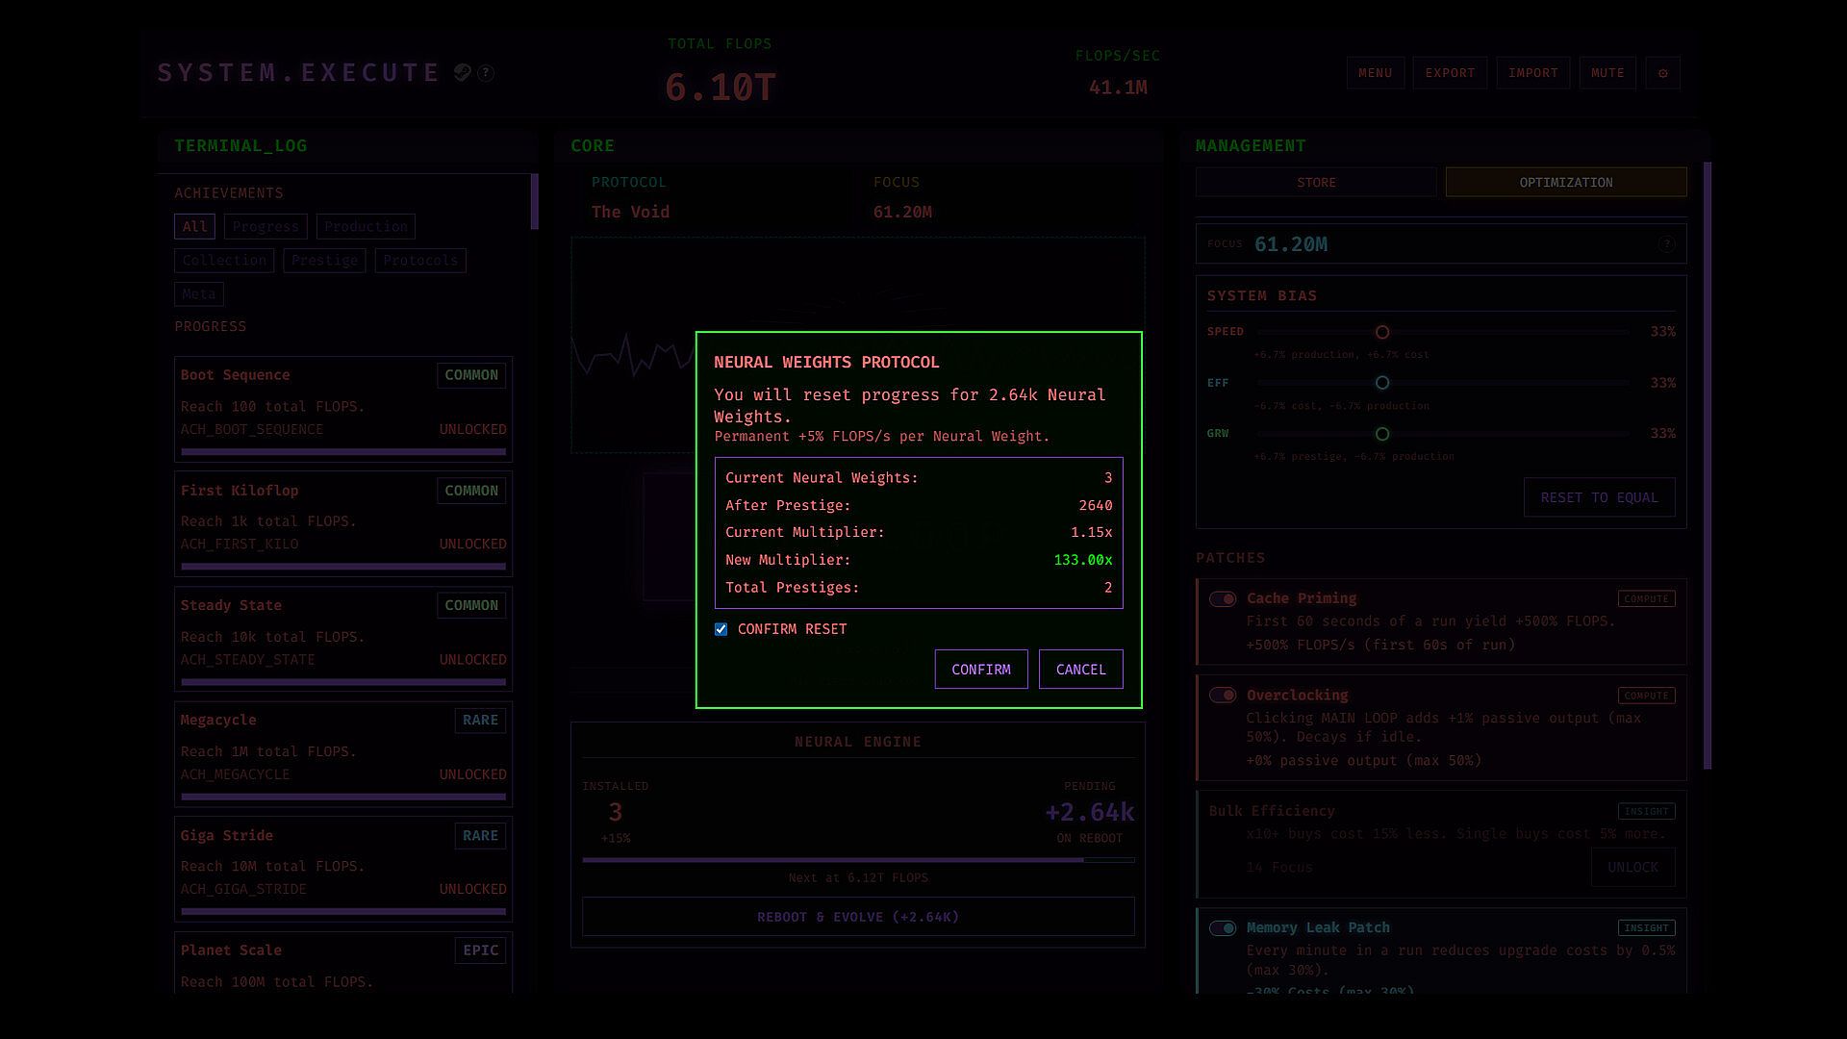Cancel the Neural Weights Protocol dialog

tap(1080, 670)
